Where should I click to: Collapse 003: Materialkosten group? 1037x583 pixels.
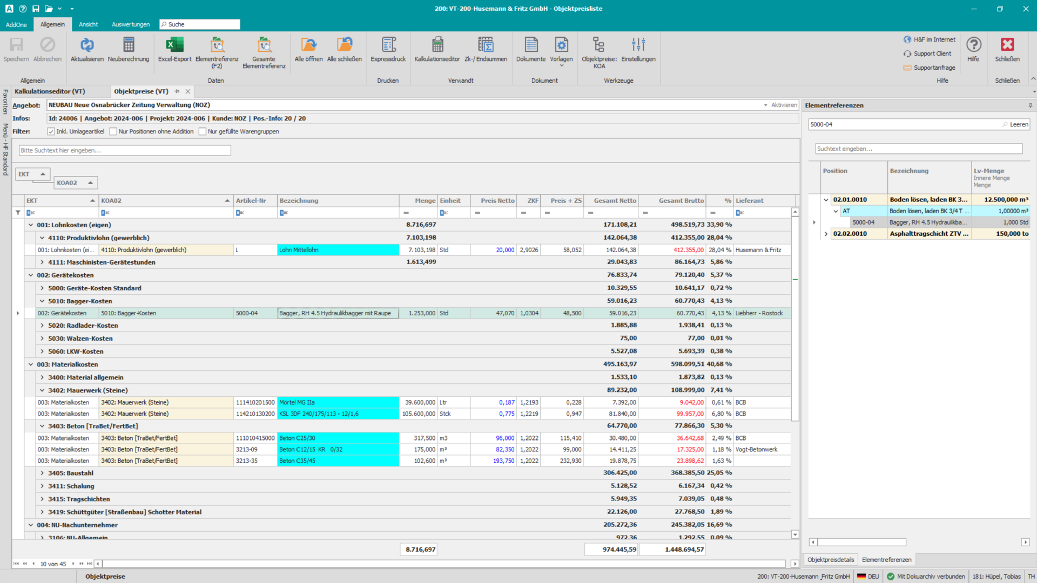tap(31, 365)
